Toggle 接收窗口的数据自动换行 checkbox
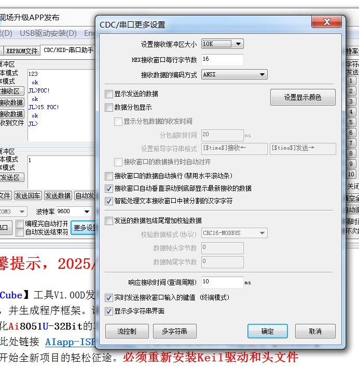 click(109, 176)
